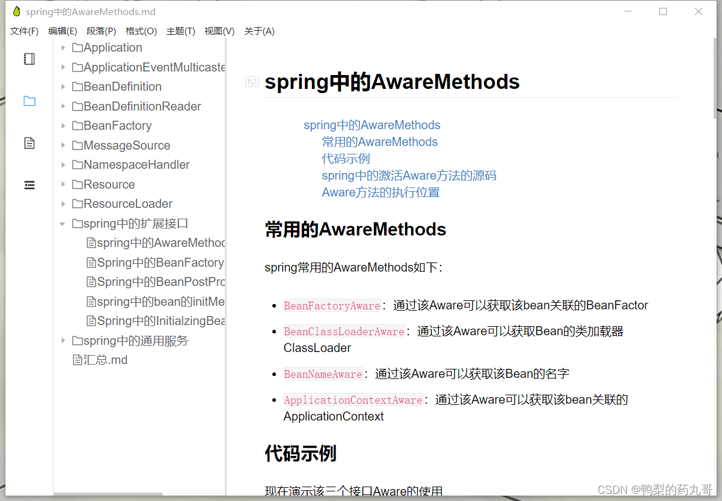Click the spring中的AwareMethods file icon
Screen dimensions: 722x501
pyautogui.click(x=91, y=243)
